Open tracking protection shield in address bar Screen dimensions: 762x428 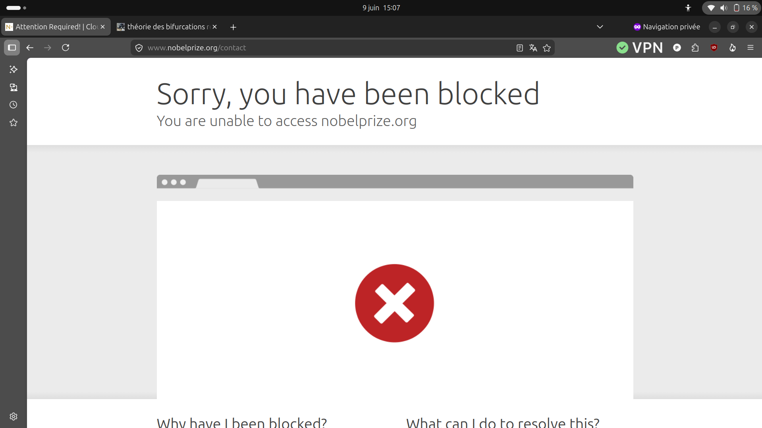[x=139, y=48]
